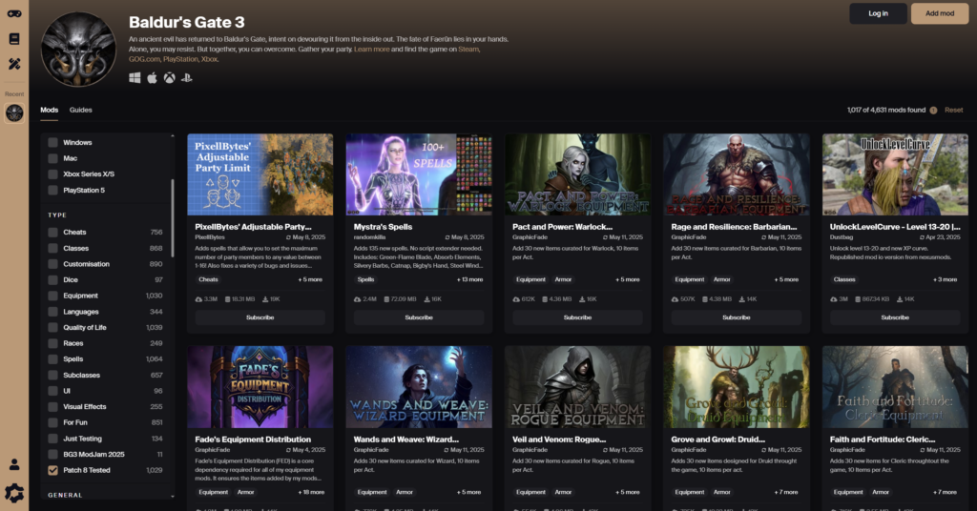Subscribe to PixellBytes' Adjustable Party mod
The width and height of the screenshot is (977, 511).
coord(260,317)
